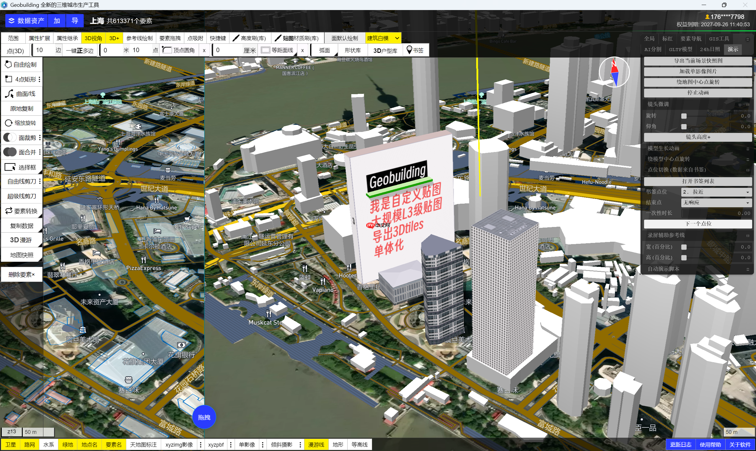This screenshot has height=451, width=756.
Task: Select the 自由绘制 free-draw tool
Action: coord(21,64)
